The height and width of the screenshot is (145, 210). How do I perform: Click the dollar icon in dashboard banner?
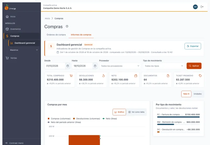tap(51, 46)
